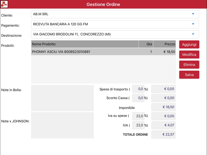Click the Nome Prodotto column header
Viewport: 207px width, 155px height.
[x=85, y=44]
